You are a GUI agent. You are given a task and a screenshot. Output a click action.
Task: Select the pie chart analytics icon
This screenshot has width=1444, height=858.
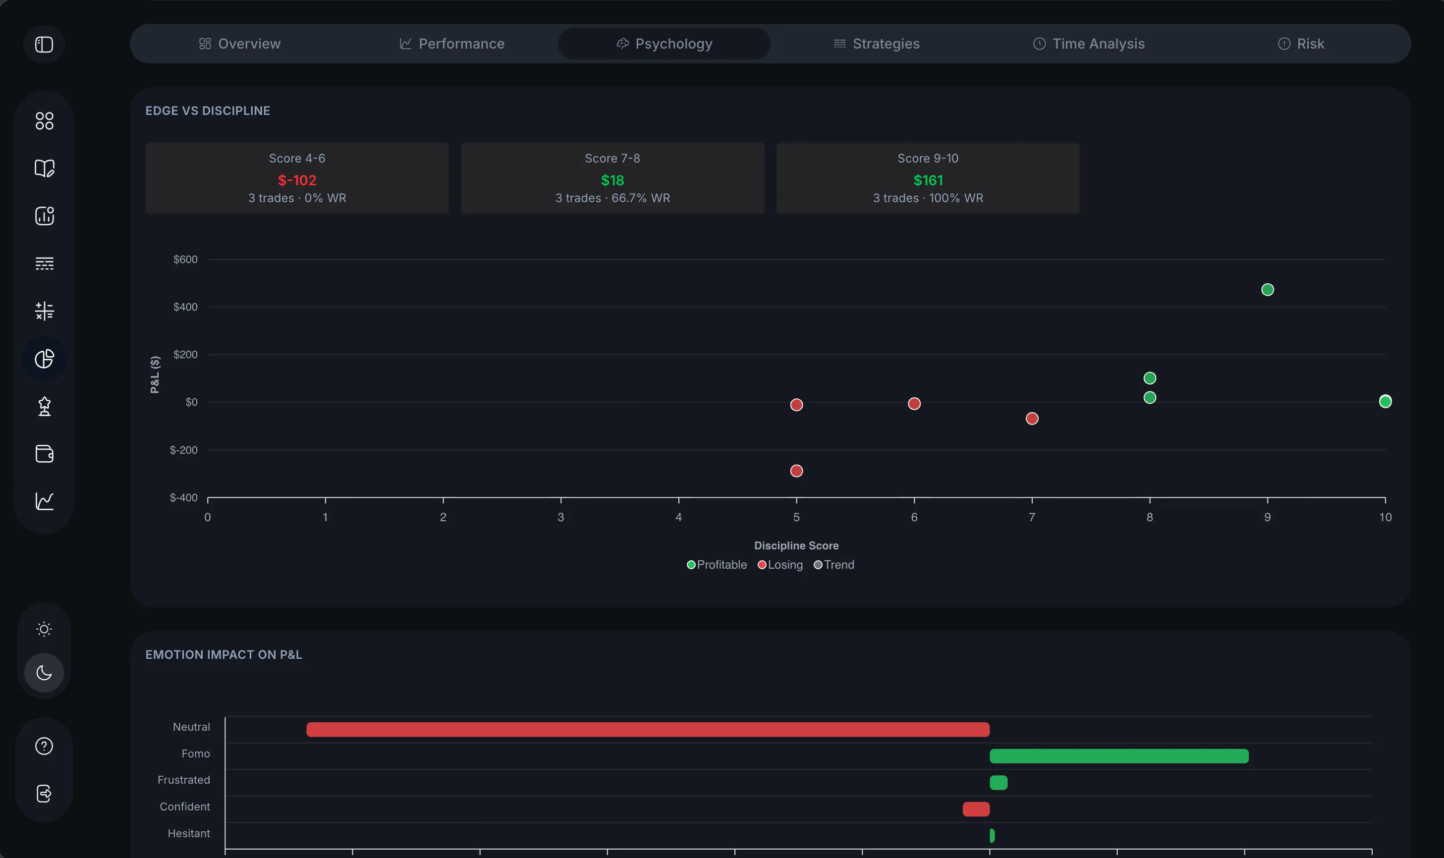44,359
